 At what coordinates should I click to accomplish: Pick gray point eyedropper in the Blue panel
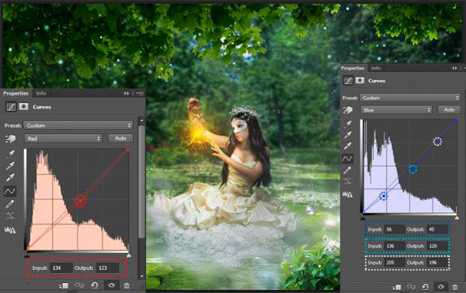pos(347,135)
